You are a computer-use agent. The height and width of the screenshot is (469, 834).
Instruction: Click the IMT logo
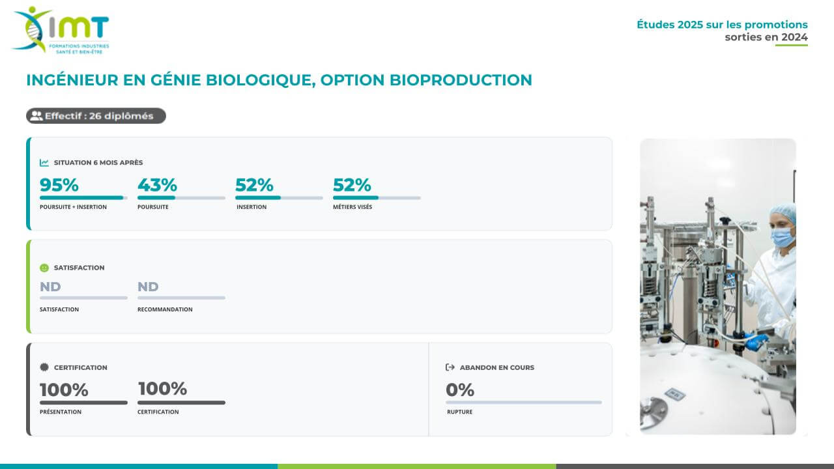[61, 30]
